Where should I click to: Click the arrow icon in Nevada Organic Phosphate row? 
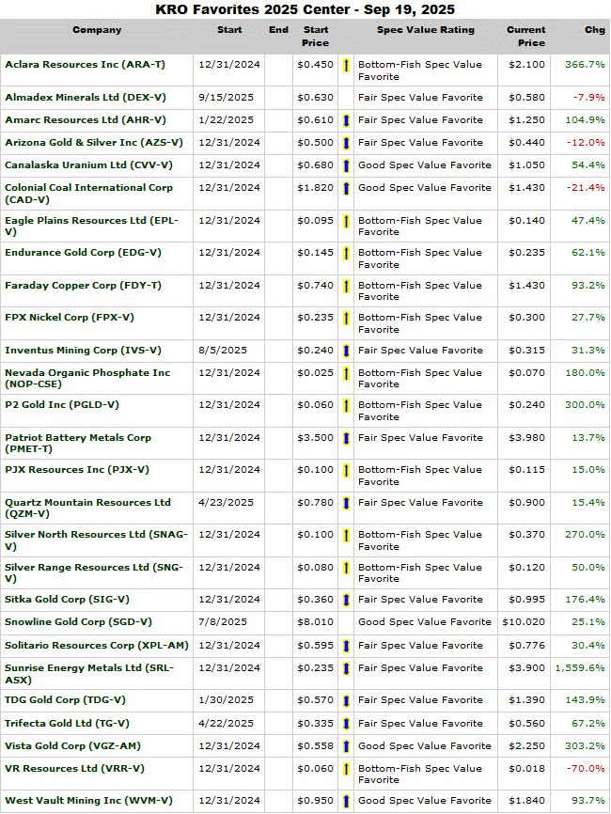click(x=346, y=374)
